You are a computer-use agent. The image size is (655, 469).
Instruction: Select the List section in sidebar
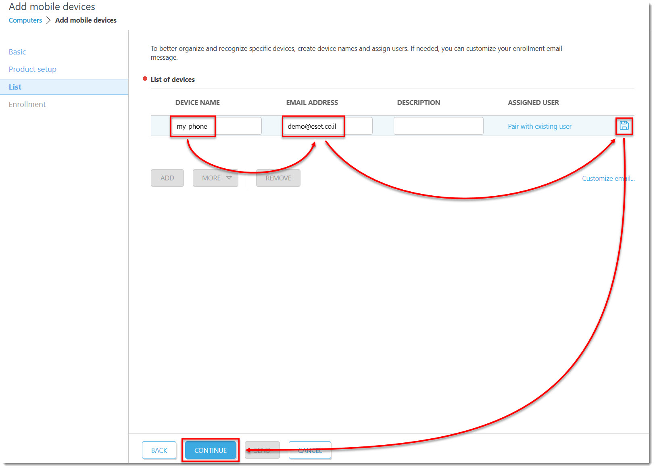pyautogui.click(x=64, y=87)
